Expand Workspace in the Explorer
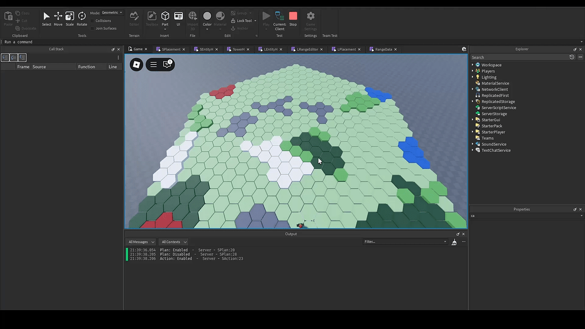Image resolution: width=585 pixels, height=329 pixels. pos(471,65)
